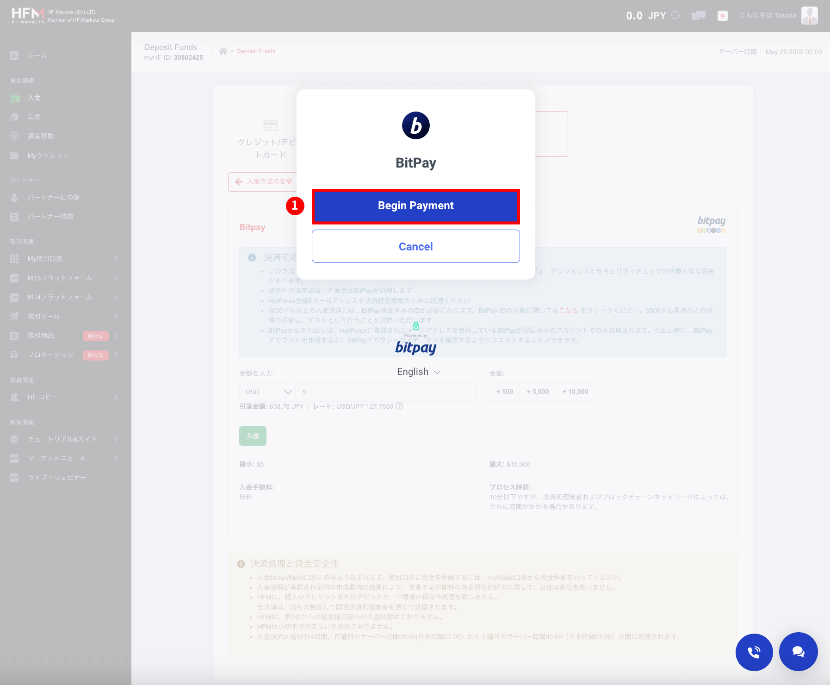
Task: Click the 出金 (Withdrawal) sidebar icon
Action: [x=15, y=117]
